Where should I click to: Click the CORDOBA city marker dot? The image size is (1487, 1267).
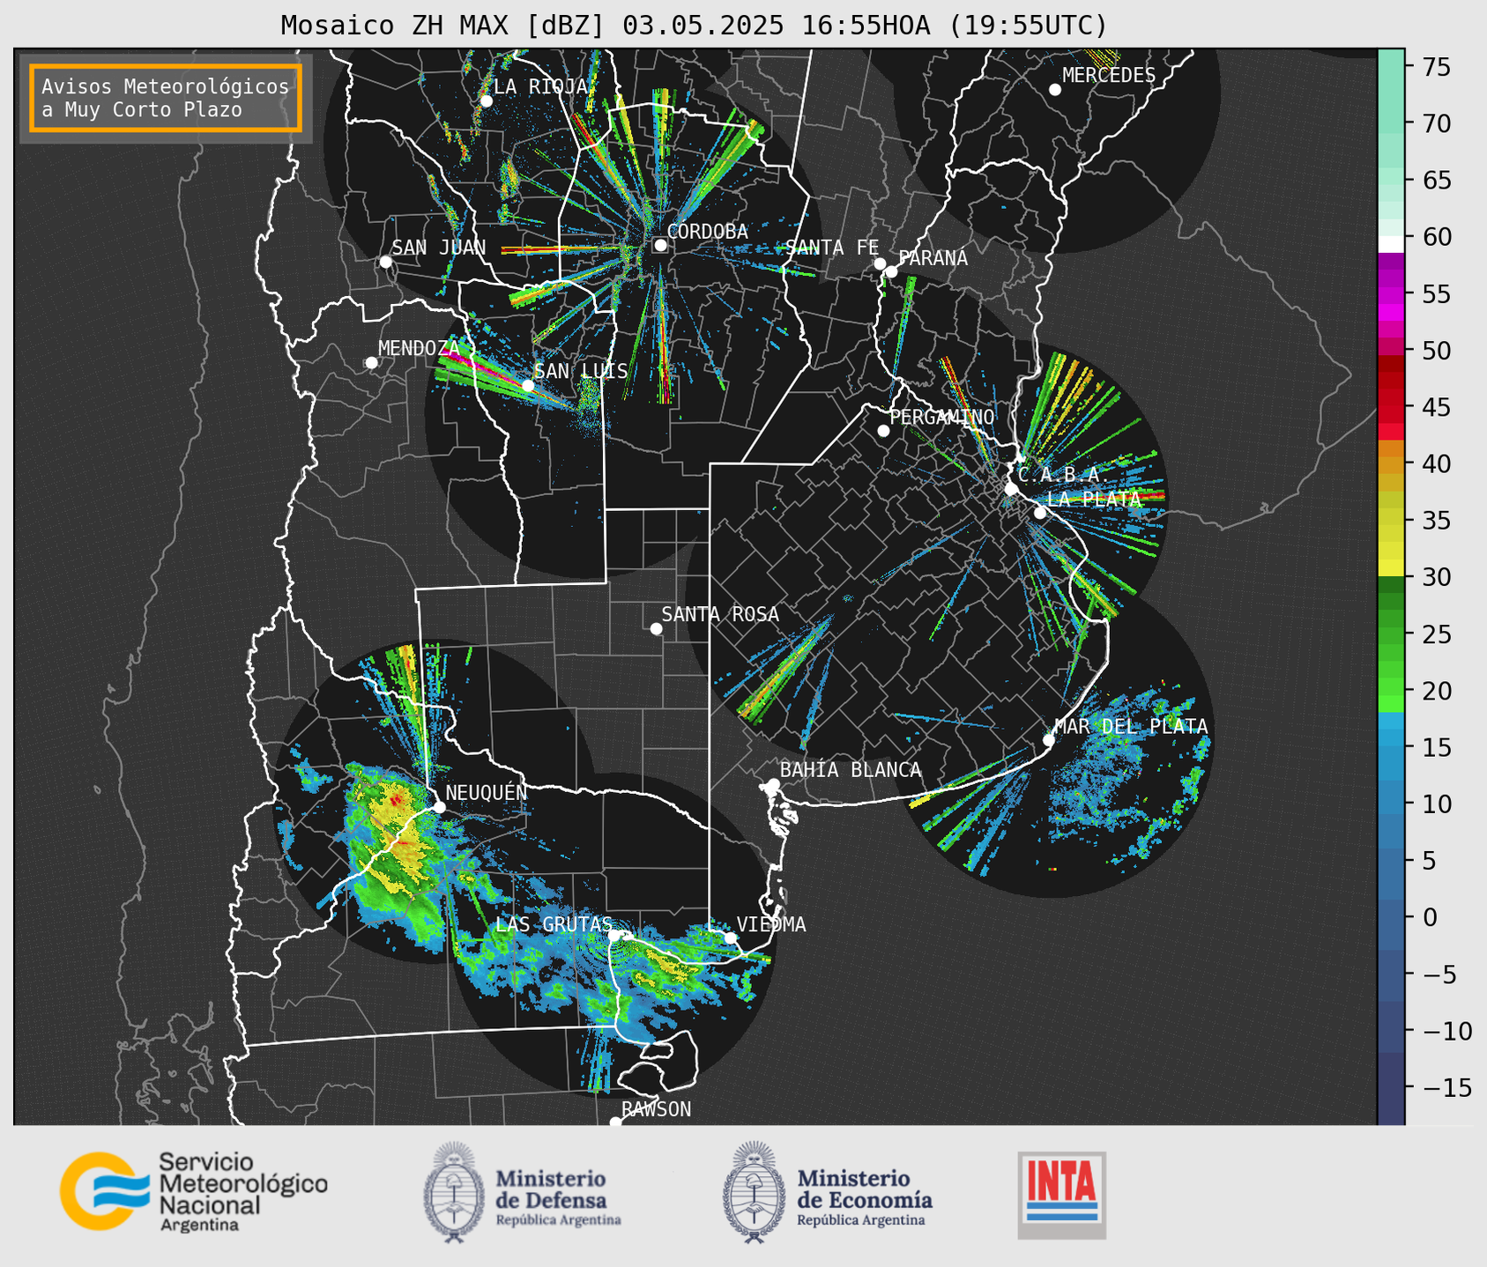(660, 245)
